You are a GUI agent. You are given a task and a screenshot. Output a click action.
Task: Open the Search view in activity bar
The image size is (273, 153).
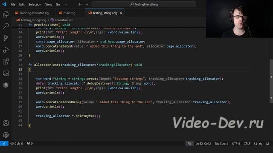coord(6,26)
